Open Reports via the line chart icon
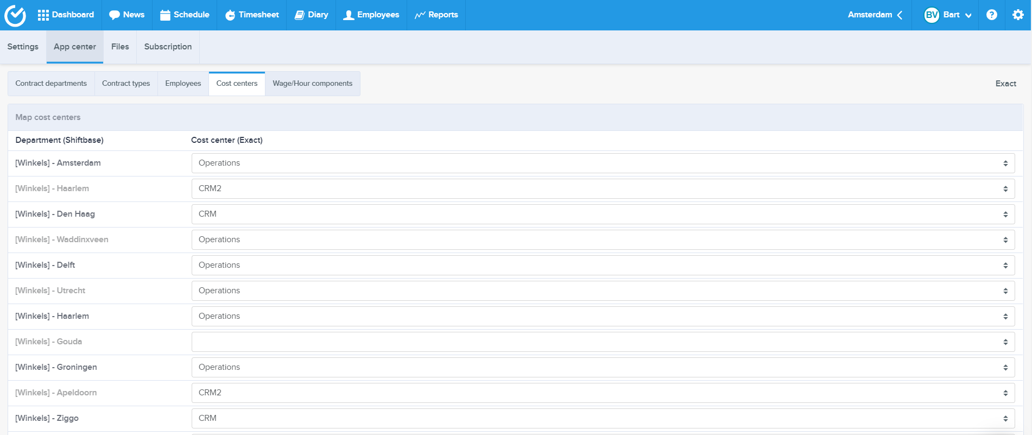 [x=420, y=15]
